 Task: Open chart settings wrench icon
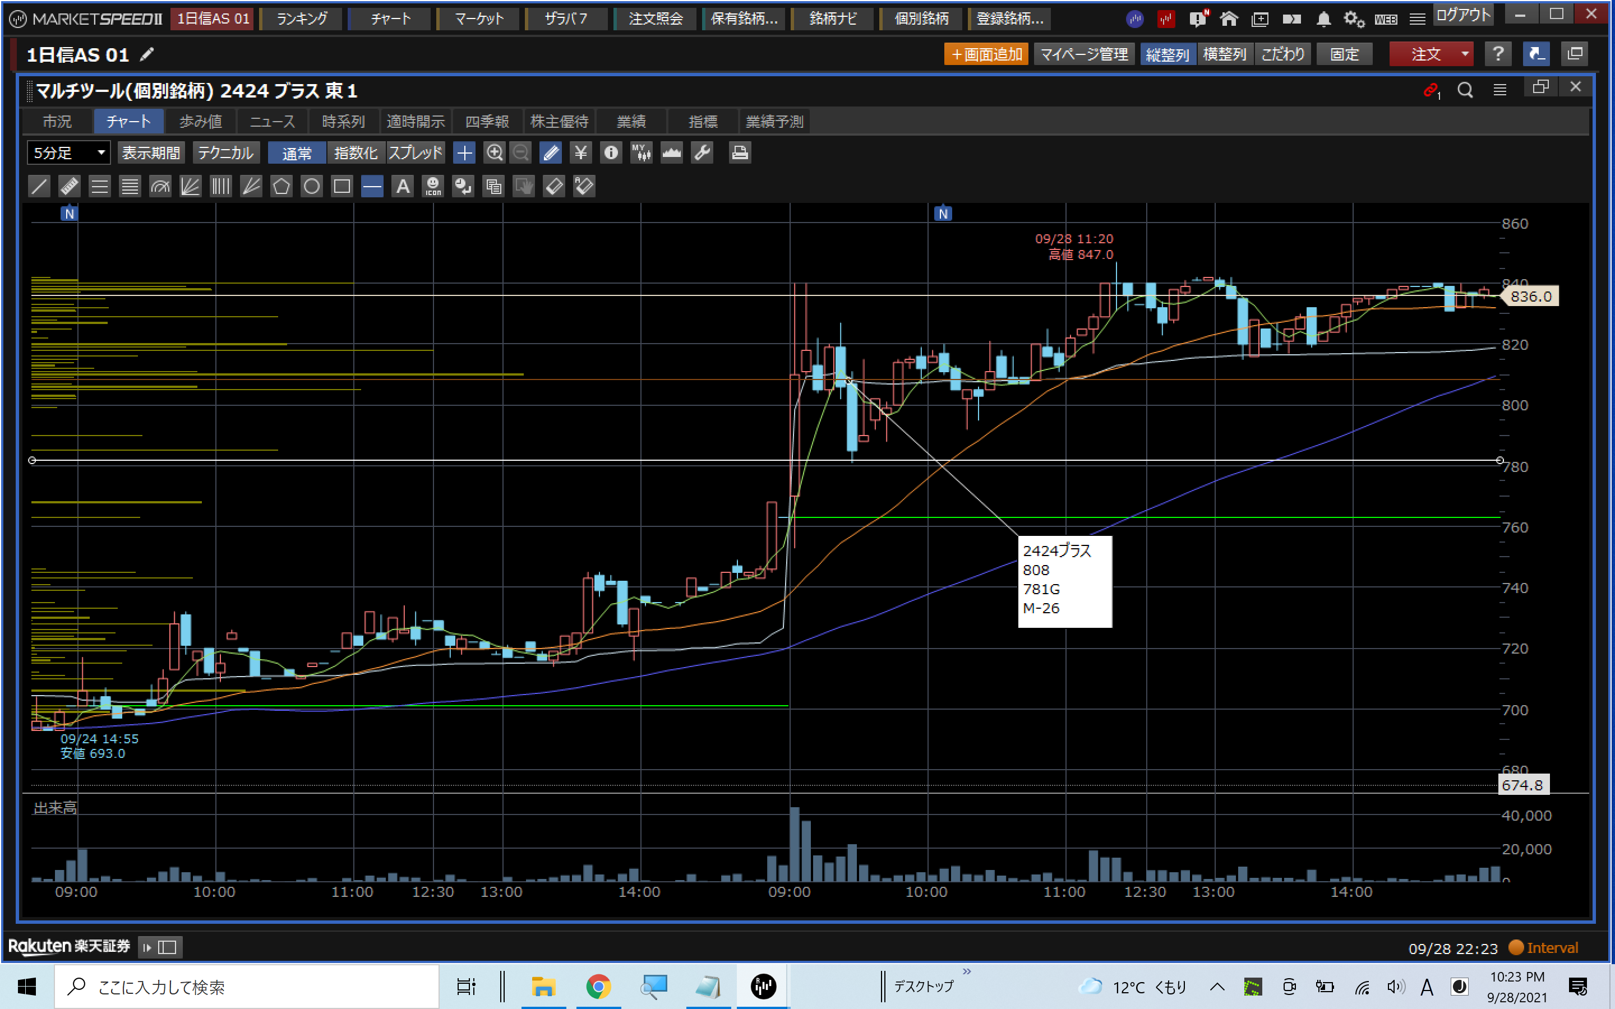(702, 153)
